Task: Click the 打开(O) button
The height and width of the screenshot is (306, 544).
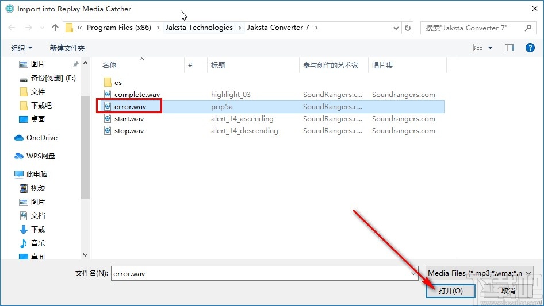Action: 451,290
